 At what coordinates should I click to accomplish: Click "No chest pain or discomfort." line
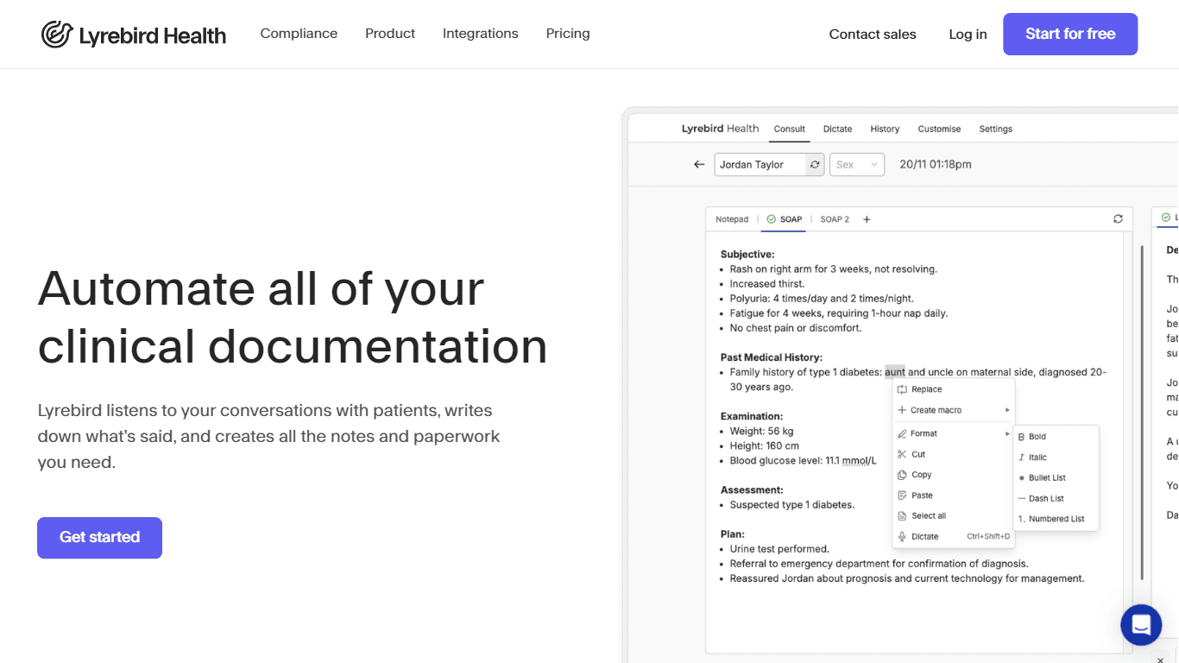pos(796,328)
